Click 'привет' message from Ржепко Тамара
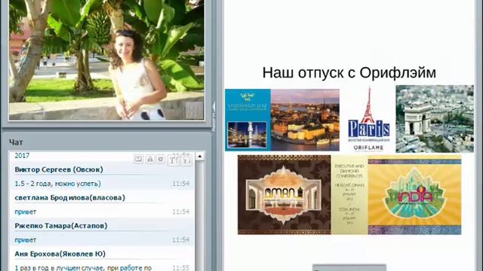The height and width of the screenshot is (271, 483). (25, 240)
